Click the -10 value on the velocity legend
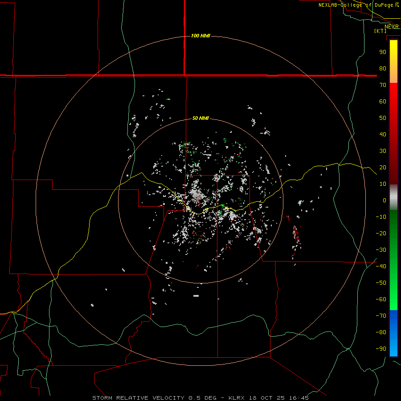This screenshot has width=401, height=401. pos(381,217)
